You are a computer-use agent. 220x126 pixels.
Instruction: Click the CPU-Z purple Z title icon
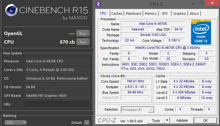[x=98, y=4]
